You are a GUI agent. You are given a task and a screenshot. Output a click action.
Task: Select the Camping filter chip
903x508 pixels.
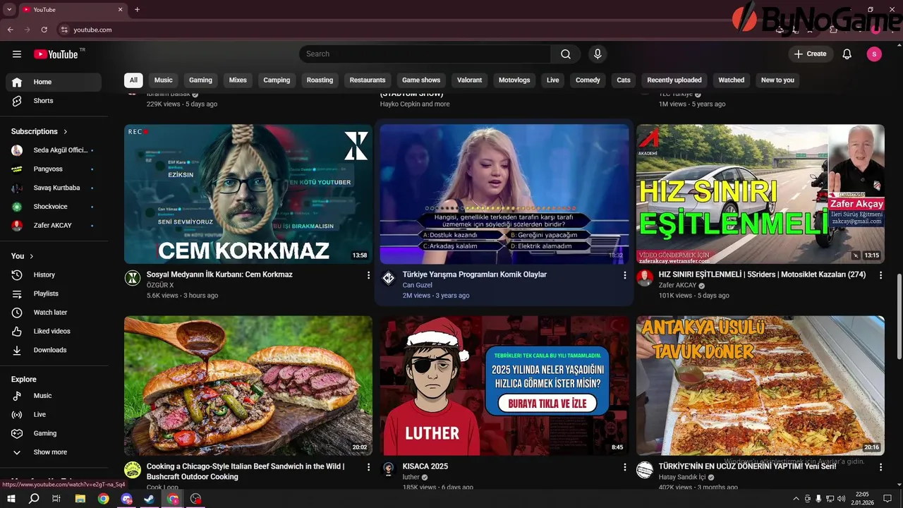coord(277,80)
